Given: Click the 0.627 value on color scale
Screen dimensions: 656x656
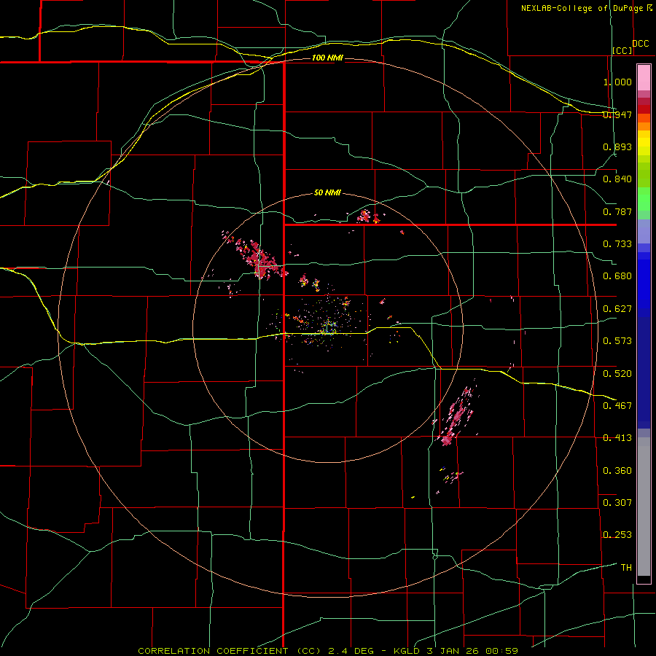Looking at the screenshot, I should (x=617, y=309).
